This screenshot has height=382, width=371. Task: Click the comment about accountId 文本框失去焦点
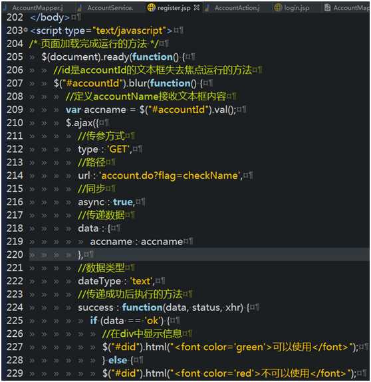pos(153,70)
